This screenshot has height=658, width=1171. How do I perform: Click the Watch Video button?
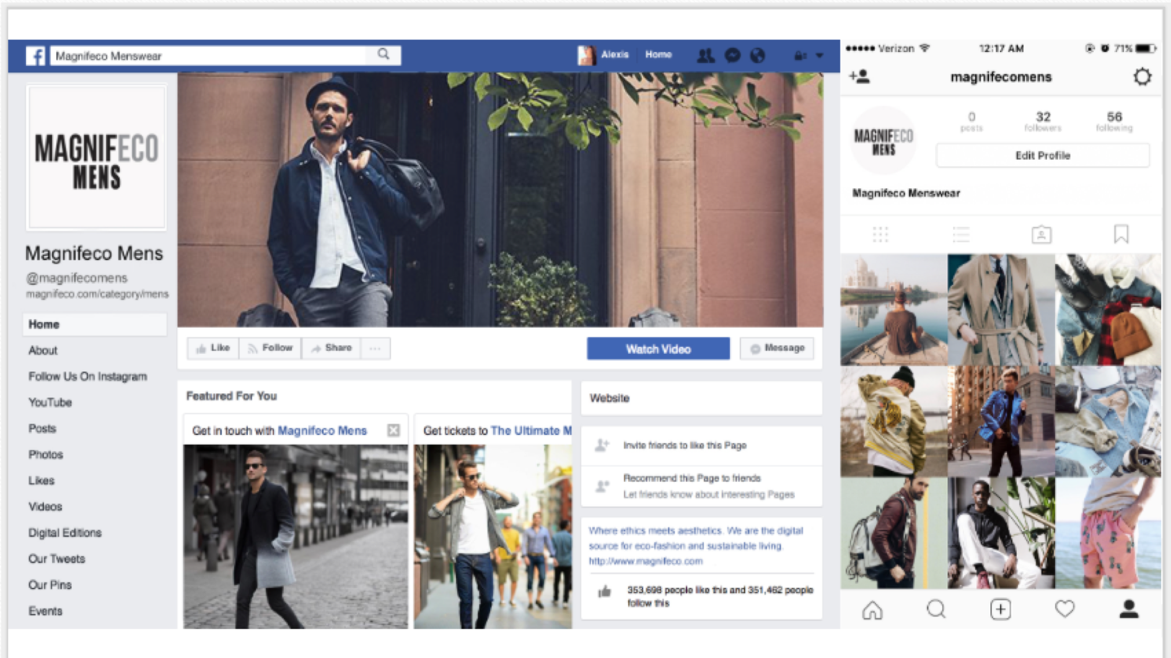coord(658,349)
